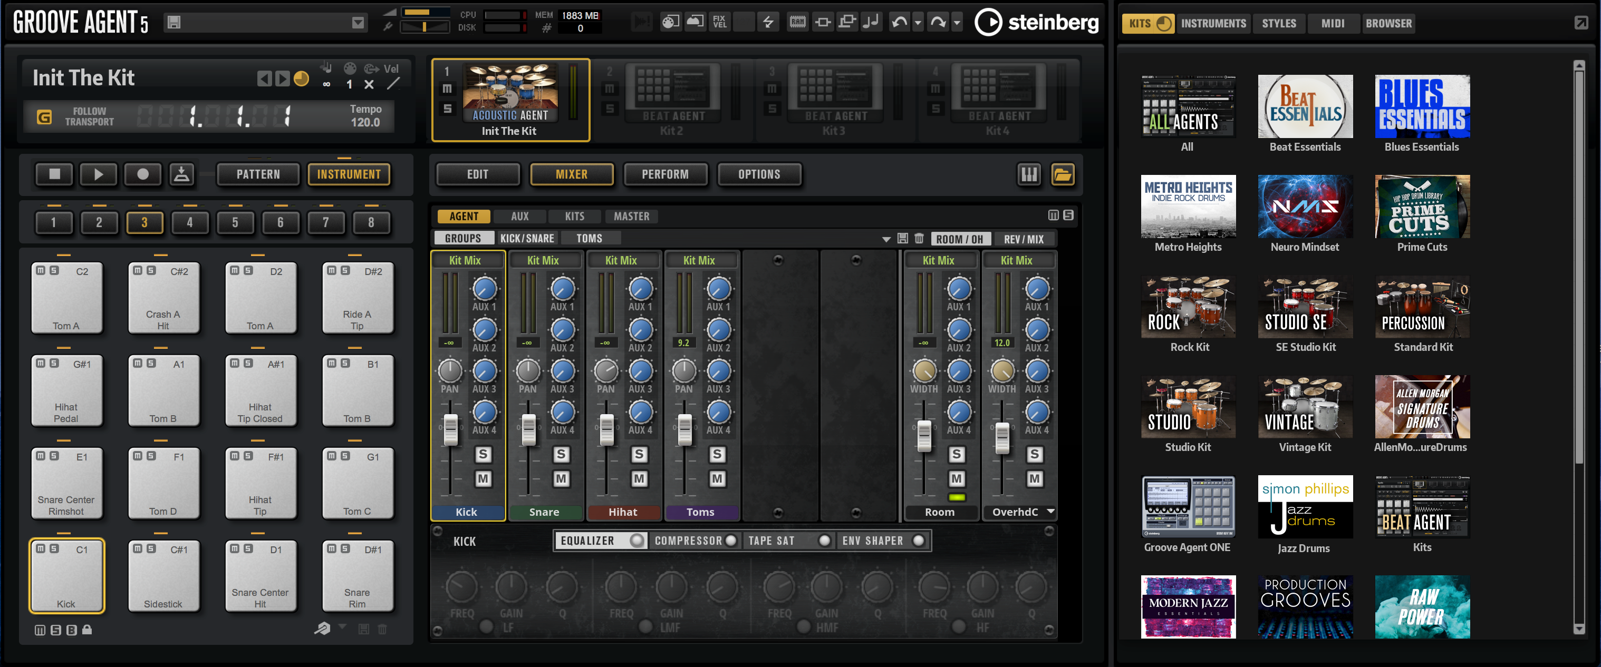Screen dimensions: 1601x667
Task: Click the RAM save icon
Action: point(797,22)
